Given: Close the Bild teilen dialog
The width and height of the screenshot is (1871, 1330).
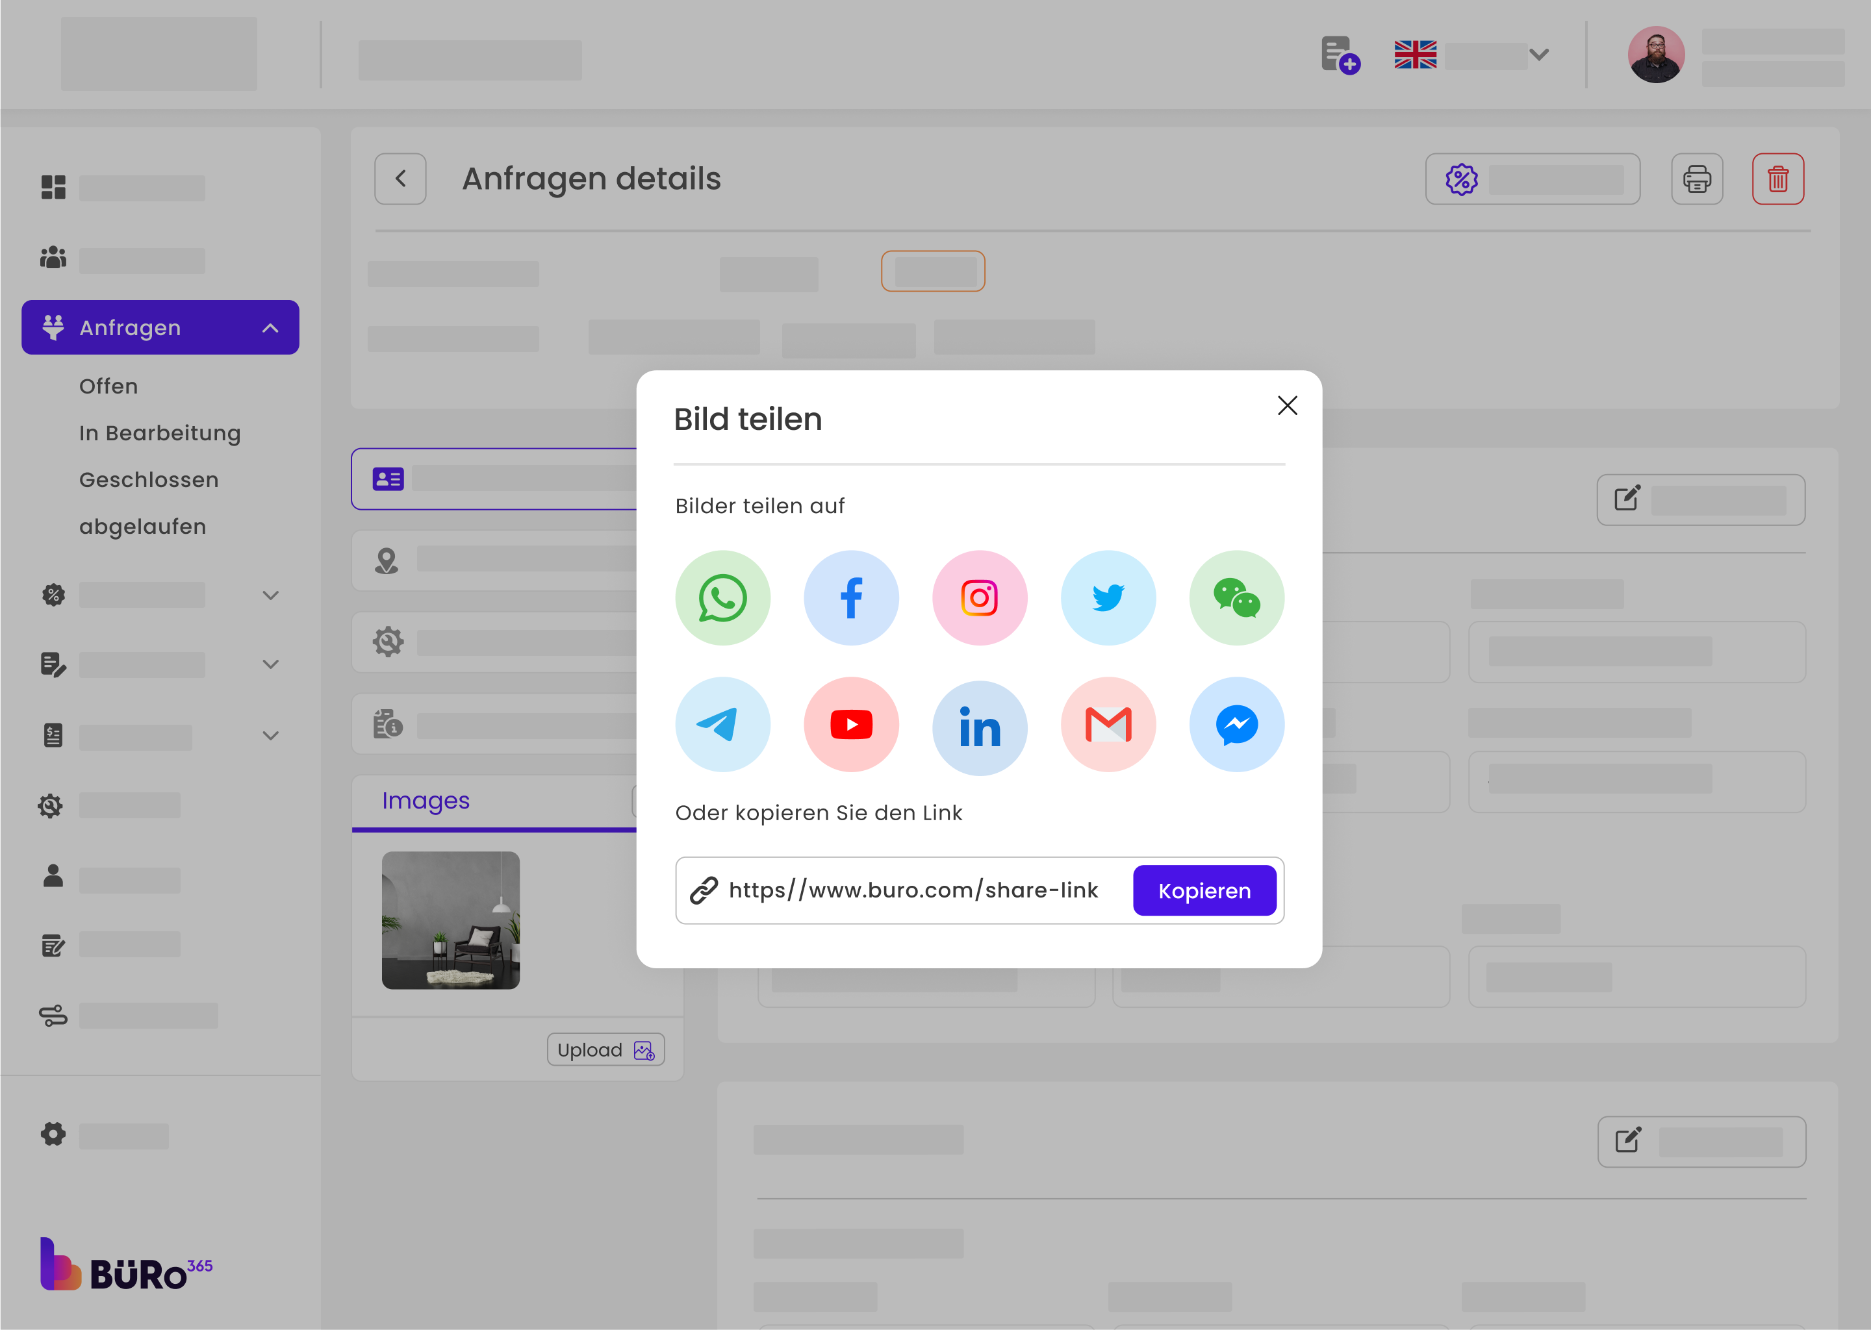Looking at the screenshot, I should tap(1287, 405).
